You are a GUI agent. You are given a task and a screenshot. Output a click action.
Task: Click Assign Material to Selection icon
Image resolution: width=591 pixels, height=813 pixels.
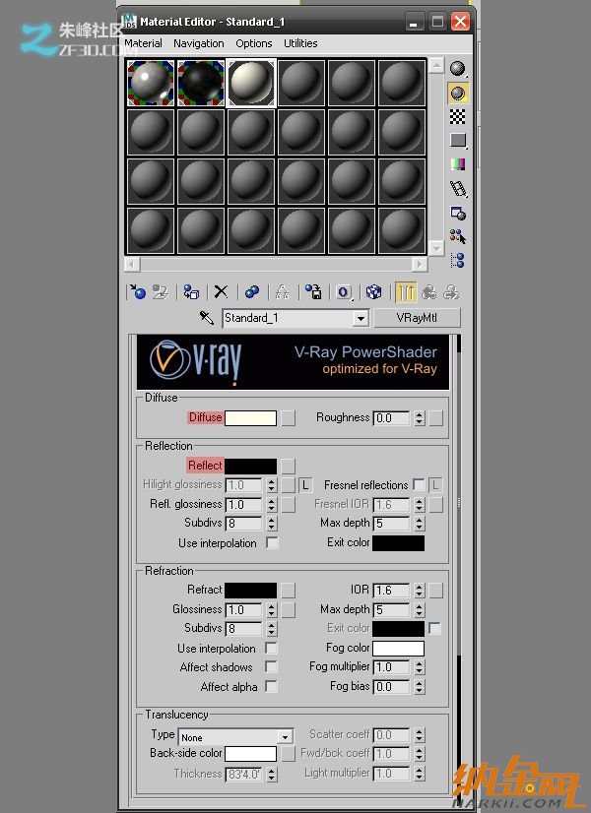coord(191,292)
